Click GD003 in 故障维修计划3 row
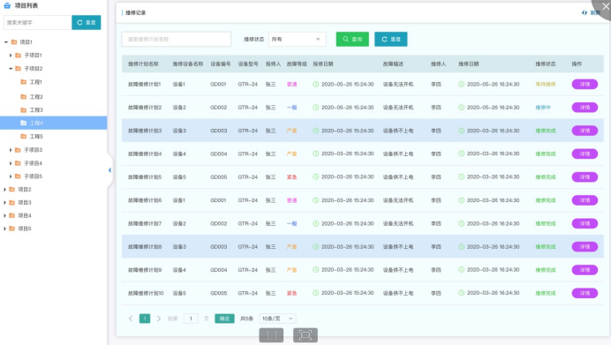611x345 pixels. click(219, 131)
